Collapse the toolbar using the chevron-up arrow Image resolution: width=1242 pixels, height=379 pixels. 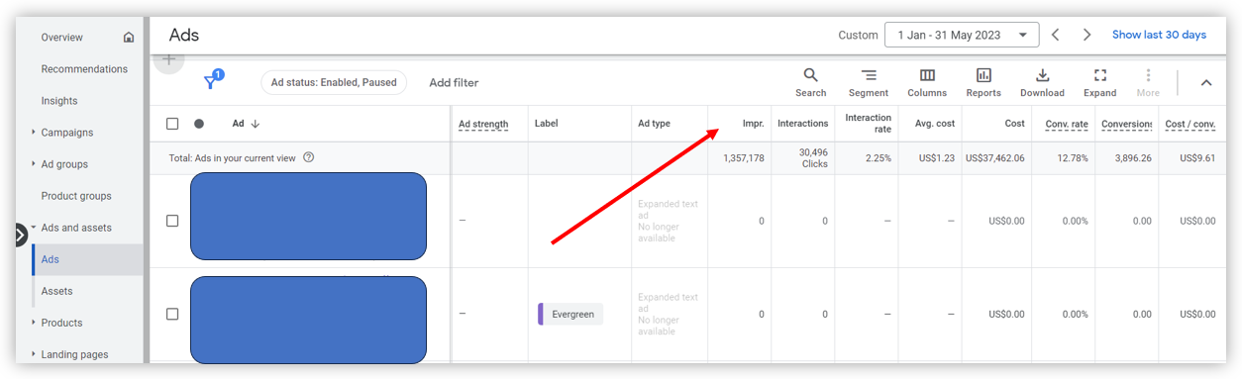coord(1206,83)
